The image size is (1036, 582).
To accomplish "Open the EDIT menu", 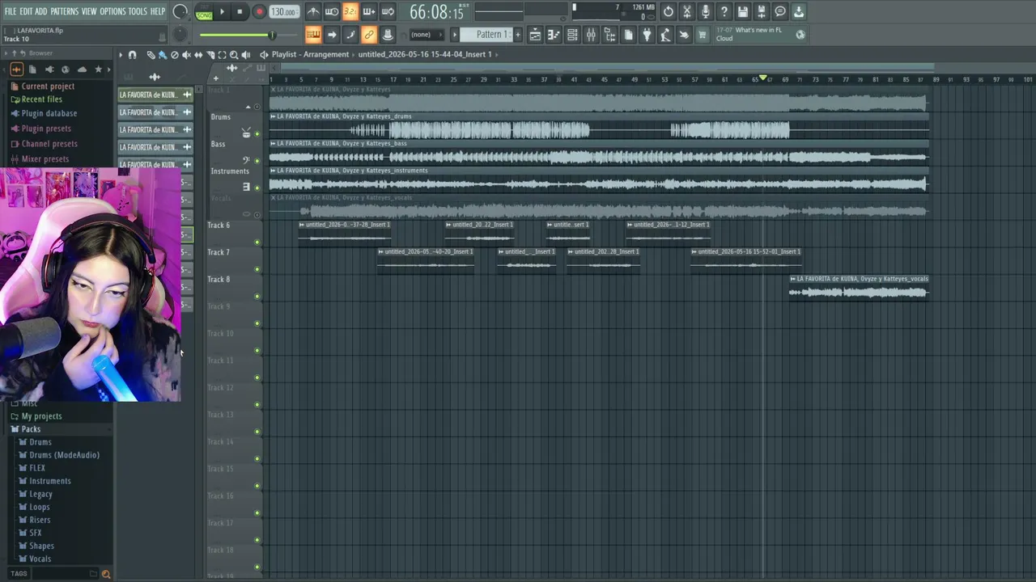I will (26, 11).
